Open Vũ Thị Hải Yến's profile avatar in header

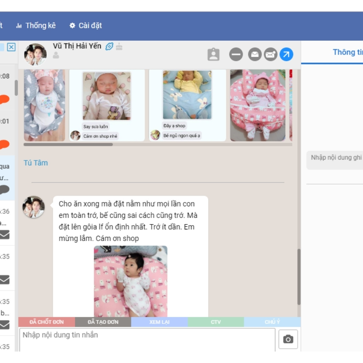(x=35, y=54)
